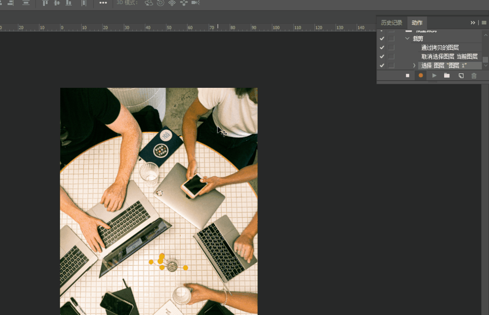
Task: Delete the selected action step
Action: coord(474,76)
